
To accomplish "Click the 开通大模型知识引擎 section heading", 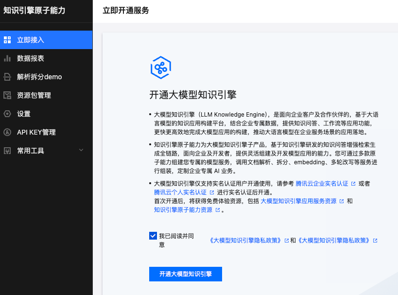I will pyautogui.click(x=193, y=95).
